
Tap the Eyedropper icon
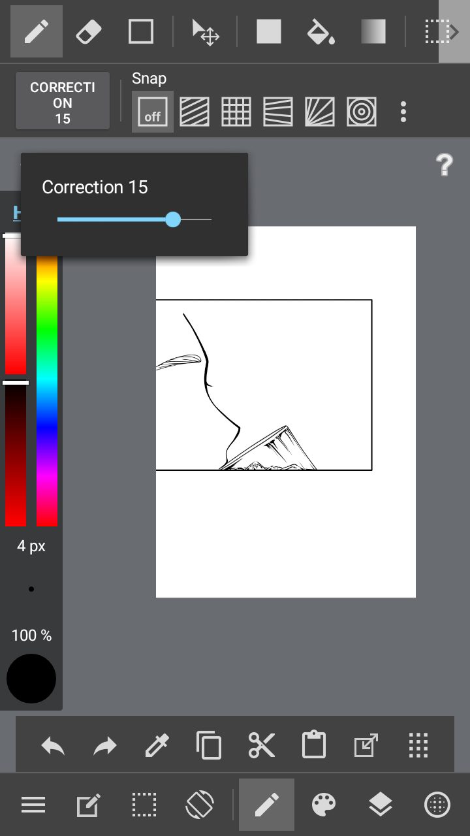pos(157,745)
